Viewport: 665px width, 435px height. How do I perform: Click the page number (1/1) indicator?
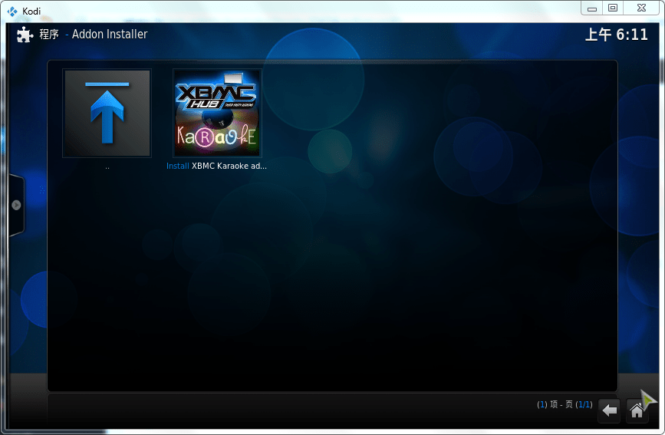click(x=584, y=404)
